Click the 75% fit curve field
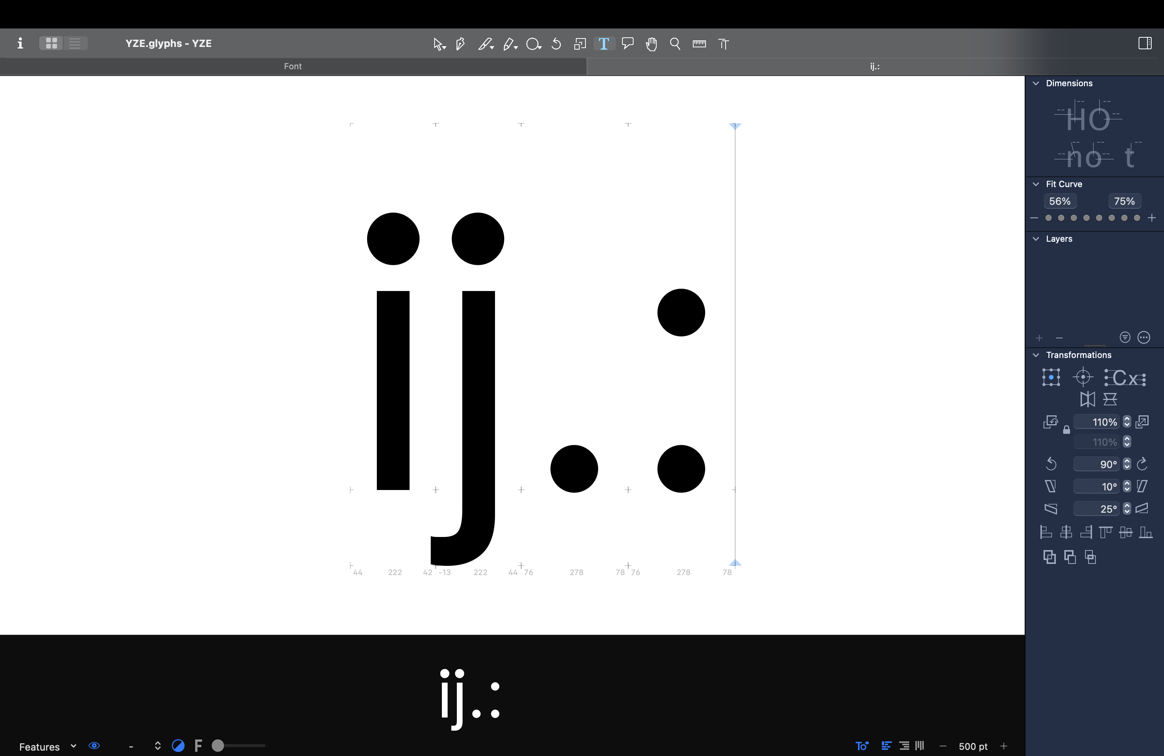The width and height of the screenshot is (1164, 756). tap(1124, 201)
